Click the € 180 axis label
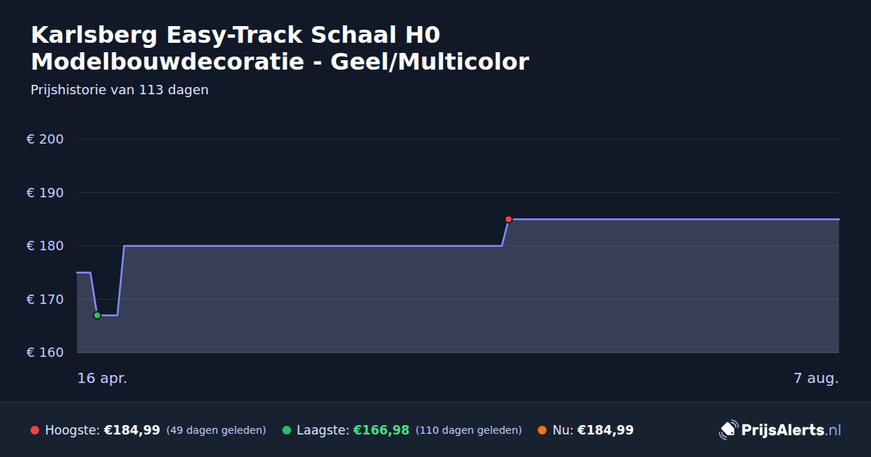The width and height of the screenshot is (871, 457). (46, 246)
